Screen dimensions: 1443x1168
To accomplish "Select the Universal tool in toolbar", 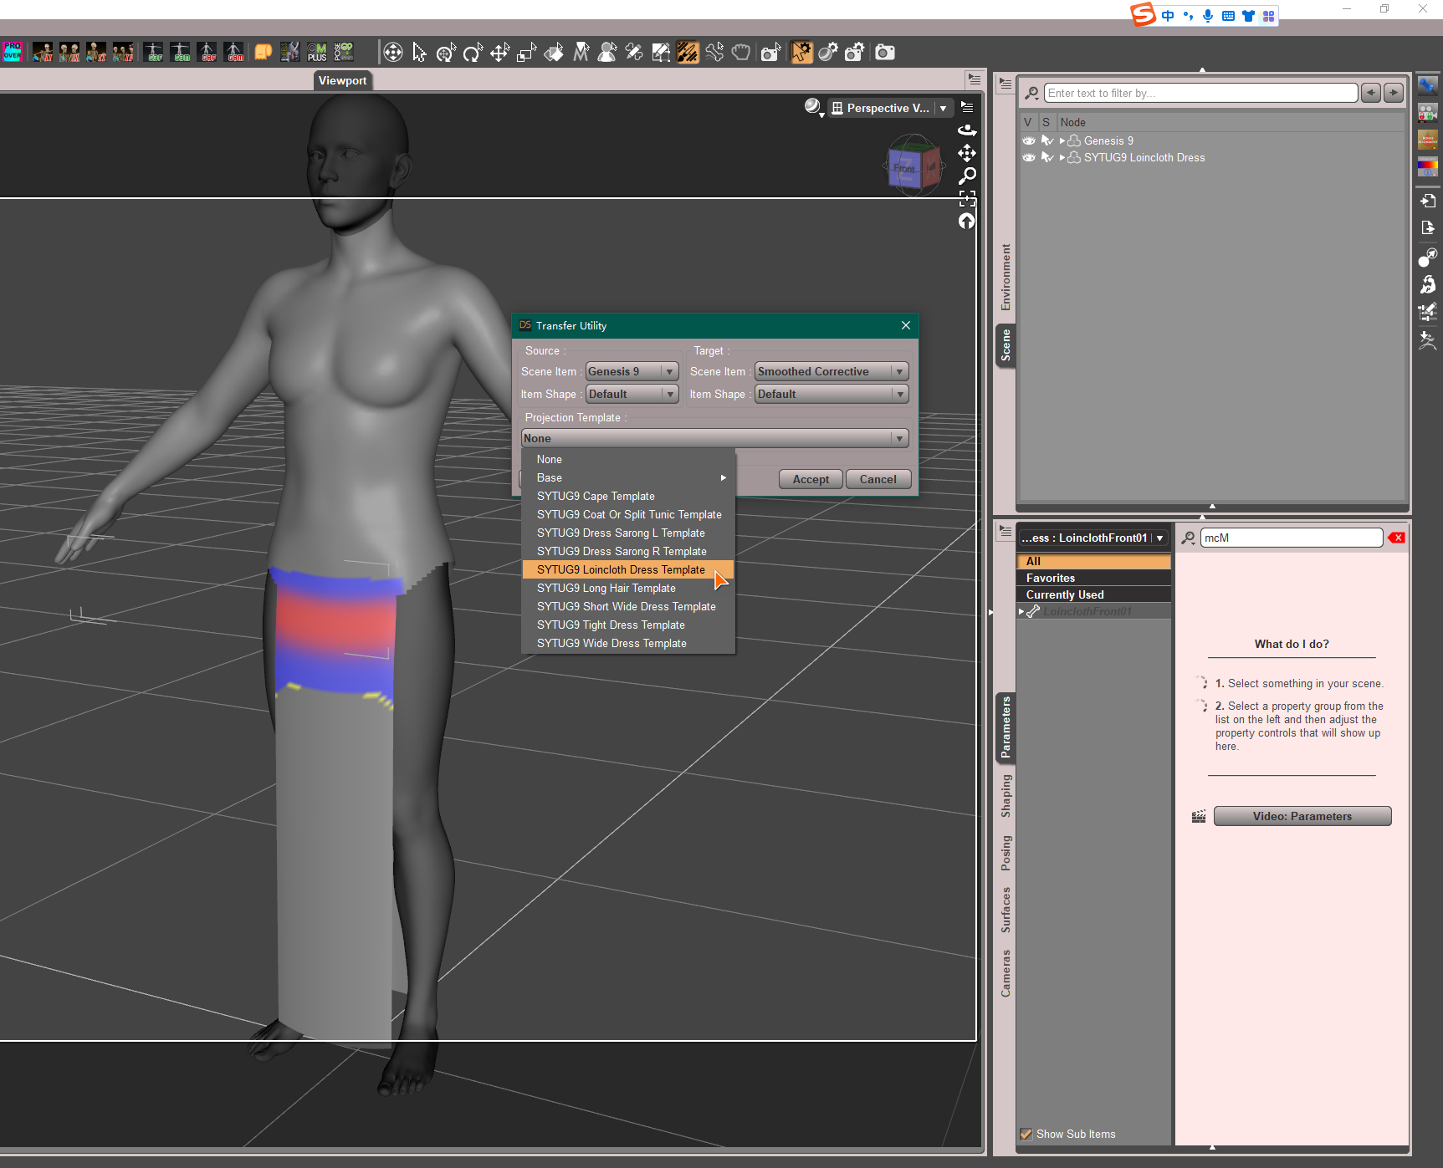I will 446,53.
